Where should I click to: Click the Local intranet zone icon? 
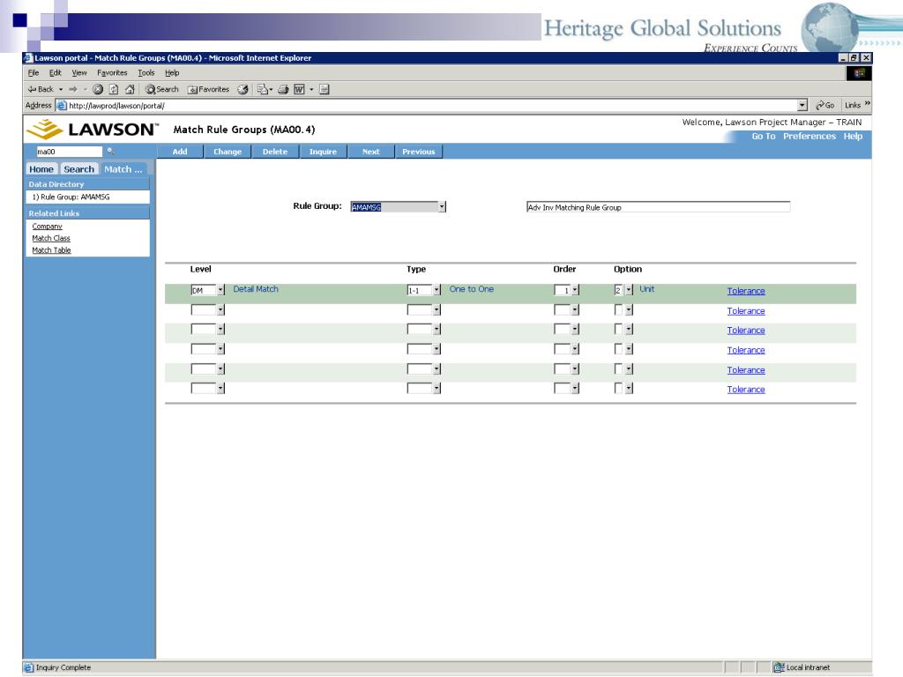780,667
